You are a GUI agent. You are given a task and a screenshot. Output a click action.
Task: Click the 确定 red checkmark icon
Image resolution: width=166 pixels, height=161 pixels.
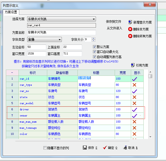104,148
